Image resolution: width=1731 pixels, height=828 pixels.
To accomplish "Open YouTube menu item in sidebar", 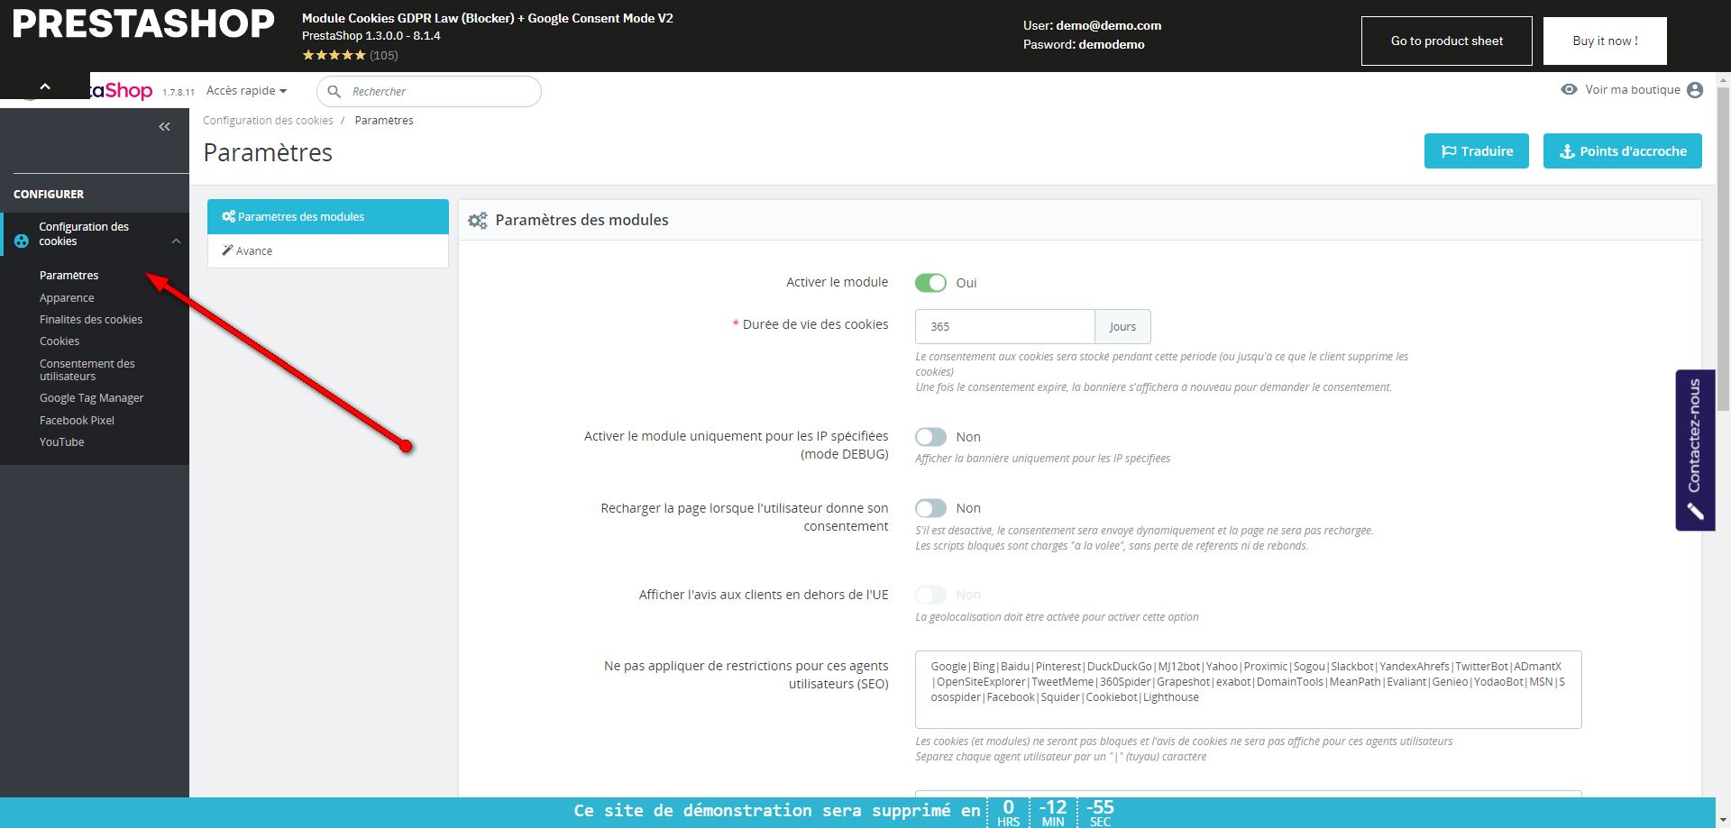I will point(62,442).
